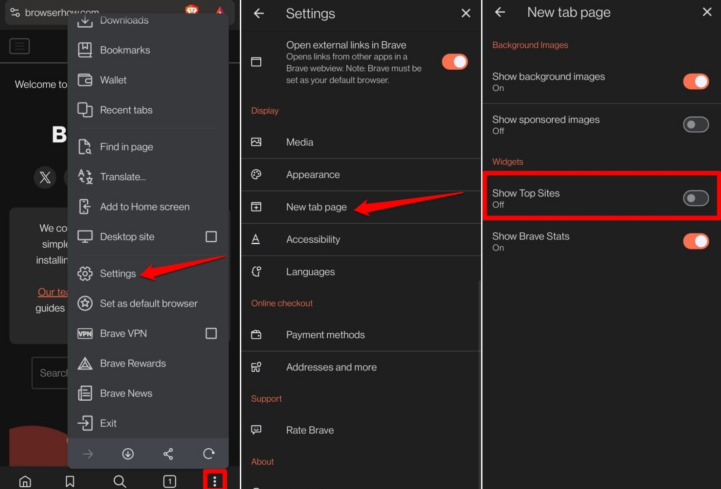
Task: Select Add to Home screen
Action: (148, 206)
